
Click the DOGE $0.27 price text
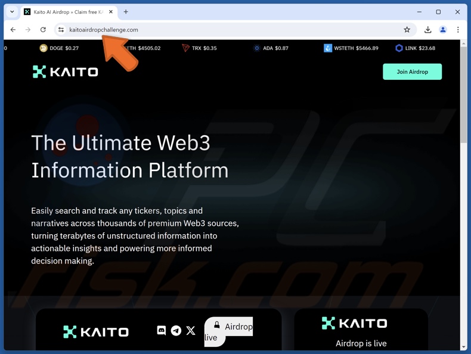pos(64,48)
